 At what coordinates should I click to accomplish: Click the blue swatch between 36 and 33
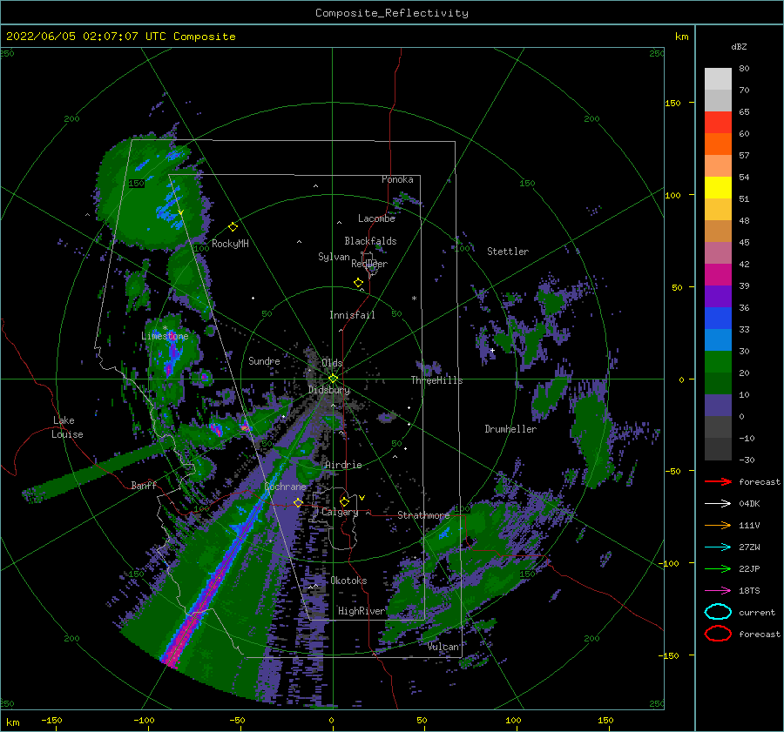718,319
